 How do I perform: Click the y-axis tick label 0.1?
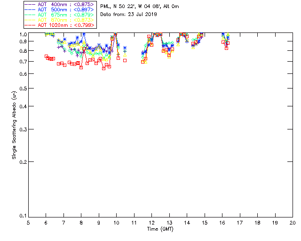22,216
